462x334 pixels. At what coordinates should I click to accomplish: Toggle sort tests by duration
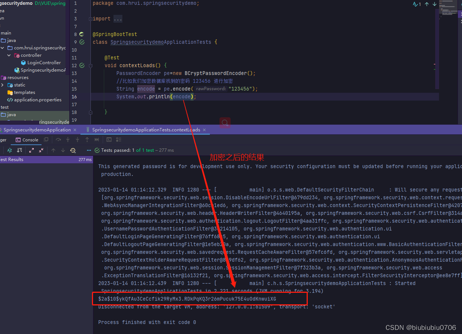click(x=20, y=150)
